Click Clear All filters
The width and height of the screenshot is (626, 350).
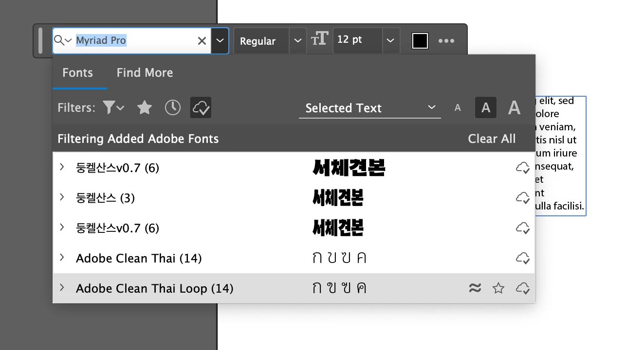(492, 139)
